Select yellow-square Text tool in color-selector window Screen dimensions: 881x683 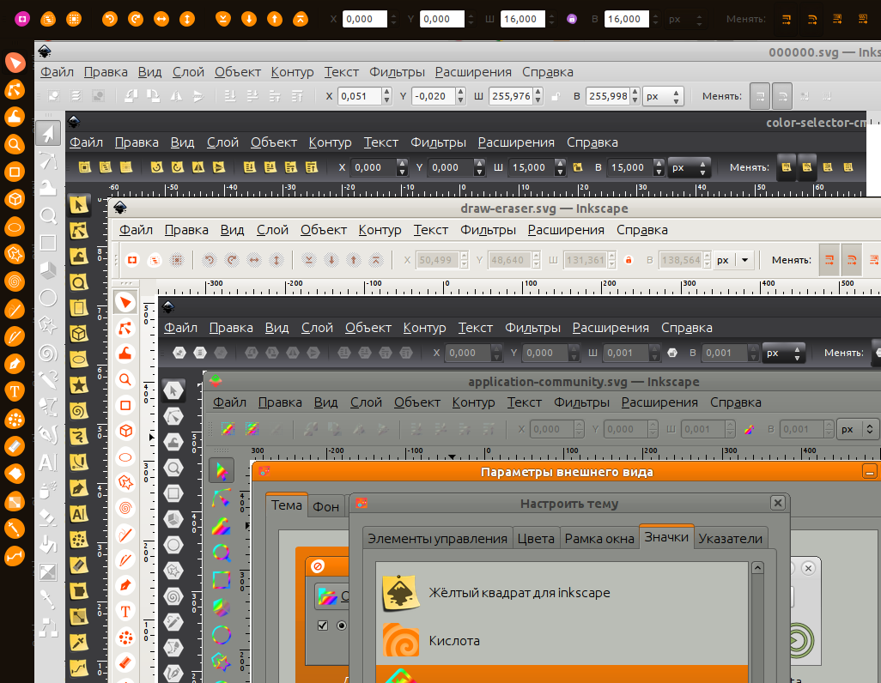coord(79,513)
